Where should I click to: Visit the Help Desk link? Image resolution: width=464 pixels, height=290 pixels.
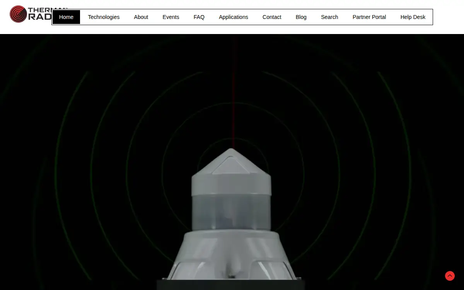point(413,17)
